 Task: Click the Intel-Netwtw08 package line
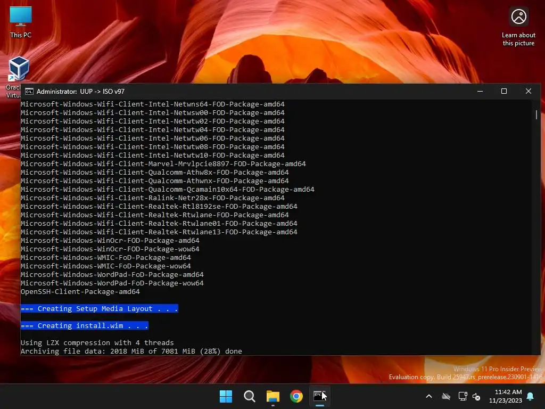[153, 147]
